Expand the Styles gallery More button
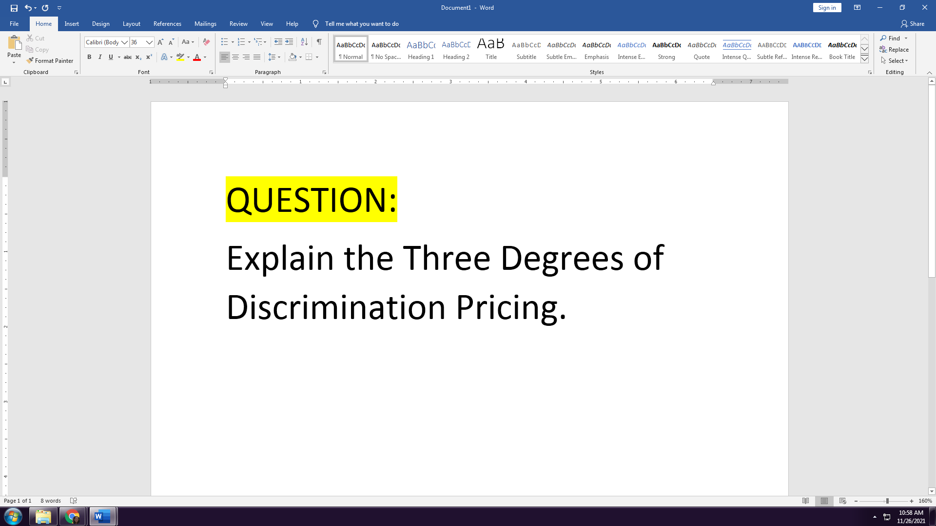The width and height of the screenshot is (936, 526). pos(864,59)
